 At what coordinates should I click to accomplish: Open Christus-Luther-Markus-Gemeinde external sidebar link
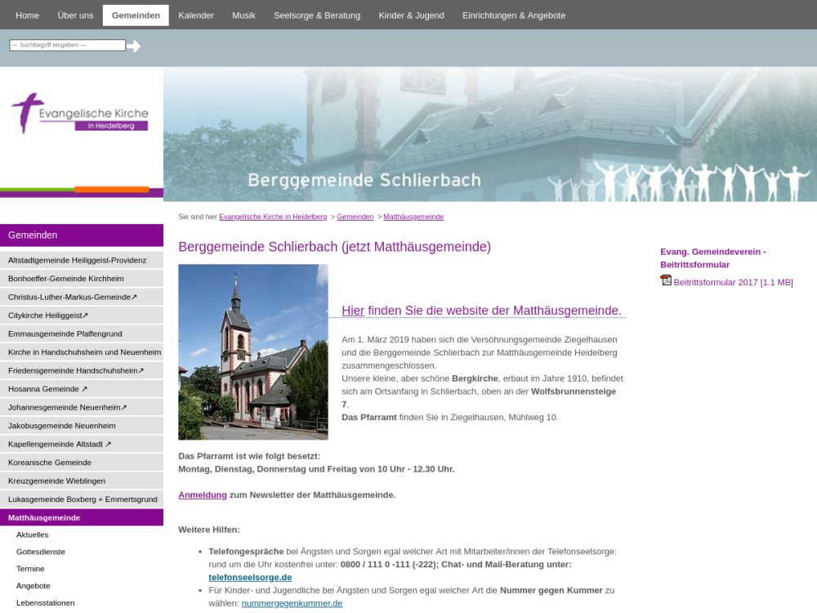click(73, 297)
